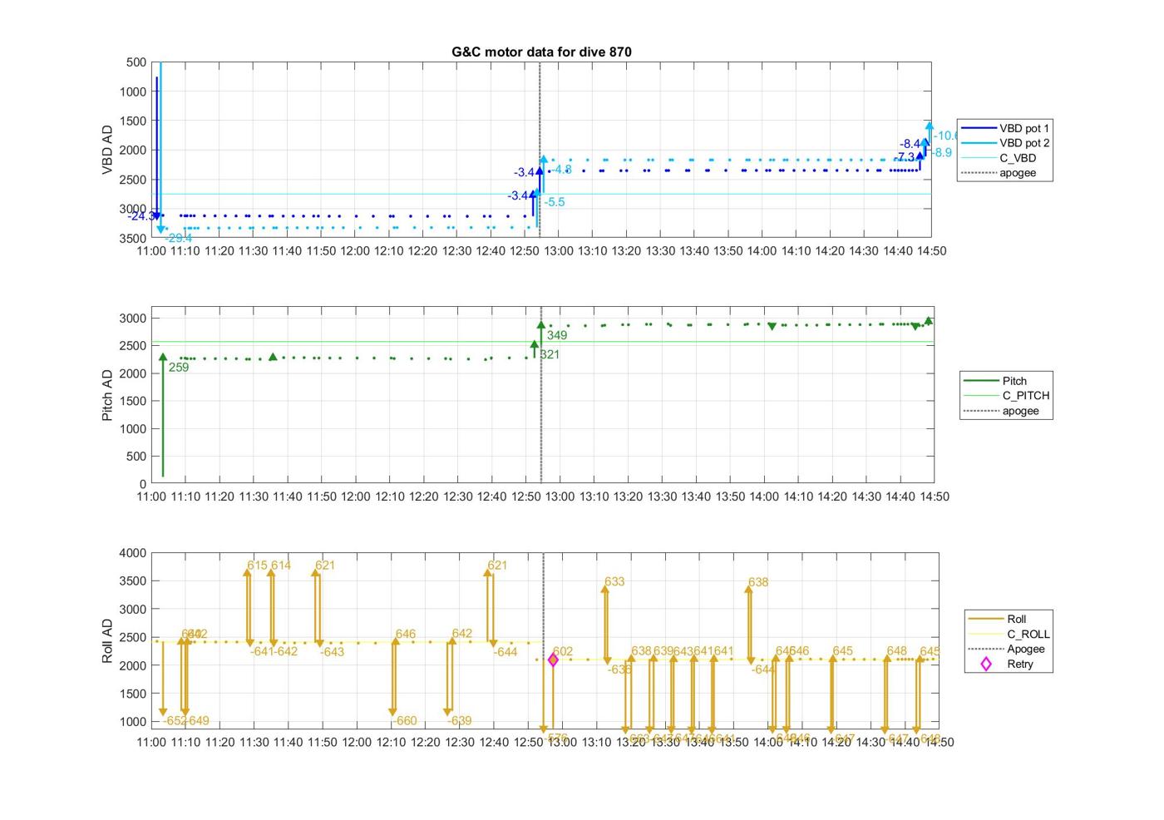
Task: Click the "646" roll label near 12:10
Action: pyautogui.click(x=406, y=634)
